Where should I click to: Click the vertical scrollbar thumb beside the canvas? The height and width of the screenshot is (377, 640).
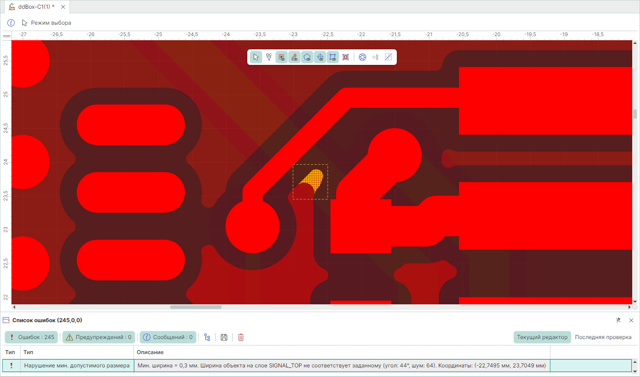[635, 114]
